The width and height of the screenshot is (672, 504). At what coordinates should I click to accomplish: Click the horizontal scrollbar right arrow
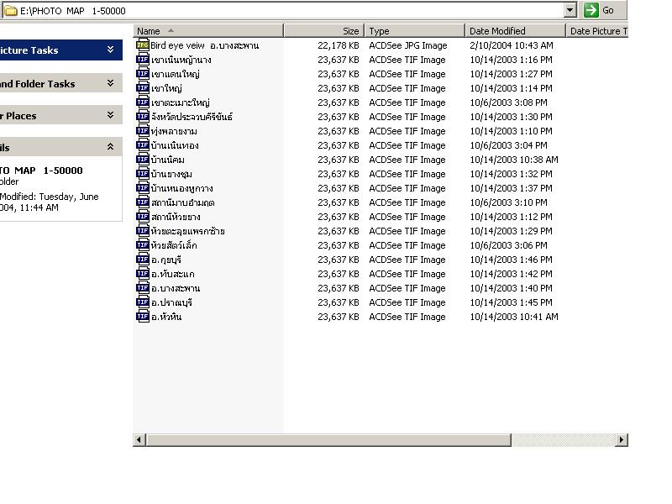[x=622, y=440]
